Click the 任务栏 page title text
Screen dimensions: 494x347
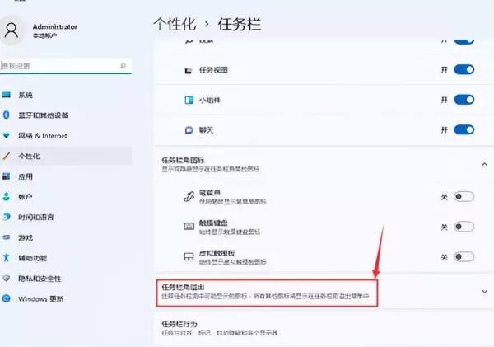click(x=240, y=24)
